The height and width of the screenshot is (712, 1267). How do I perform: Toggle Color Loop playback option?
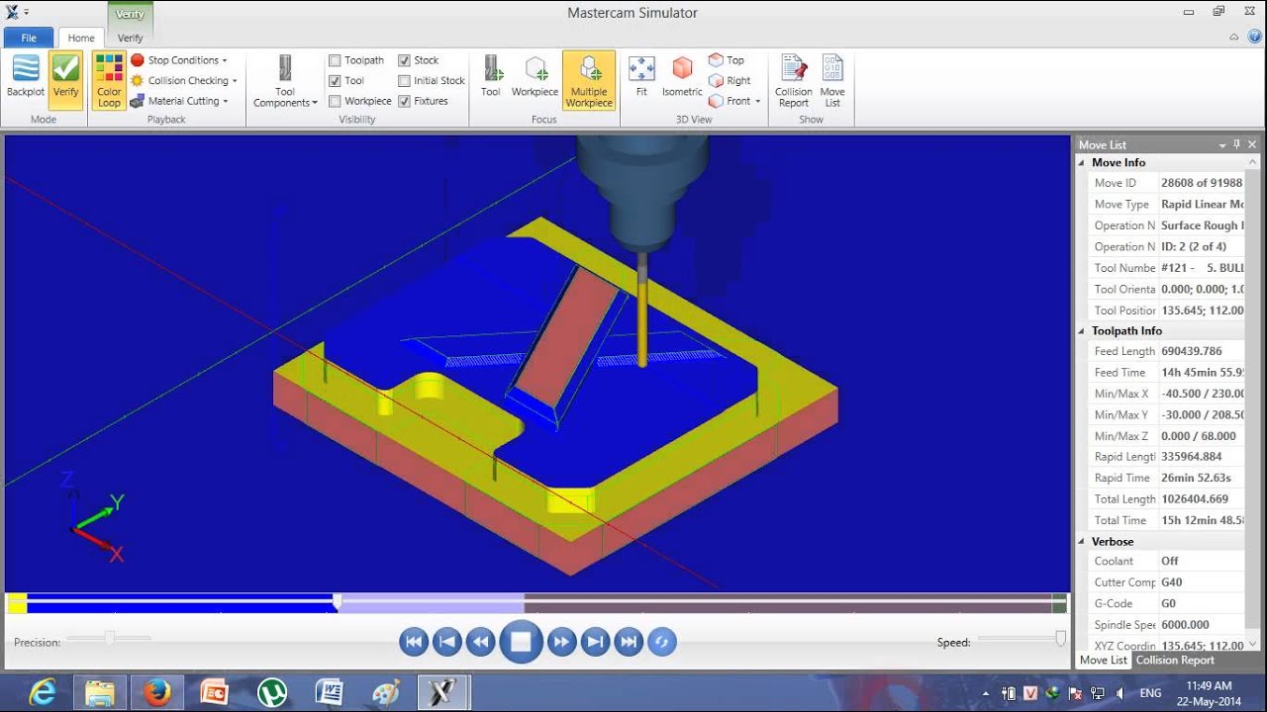point(109,80)
